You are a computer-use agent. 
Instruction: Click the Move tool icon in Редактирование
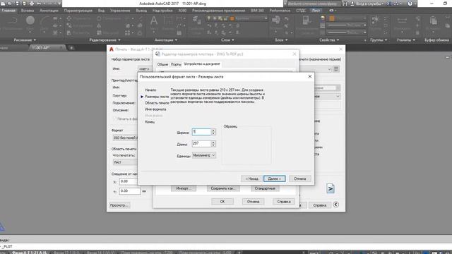tap(69, 18)
